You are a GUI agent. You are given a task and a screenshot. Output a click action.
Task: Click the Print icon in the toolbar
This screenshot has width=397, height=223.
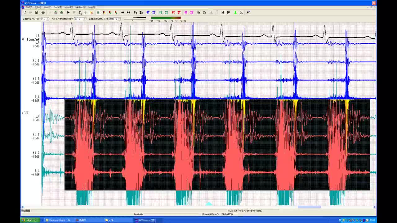43,12
